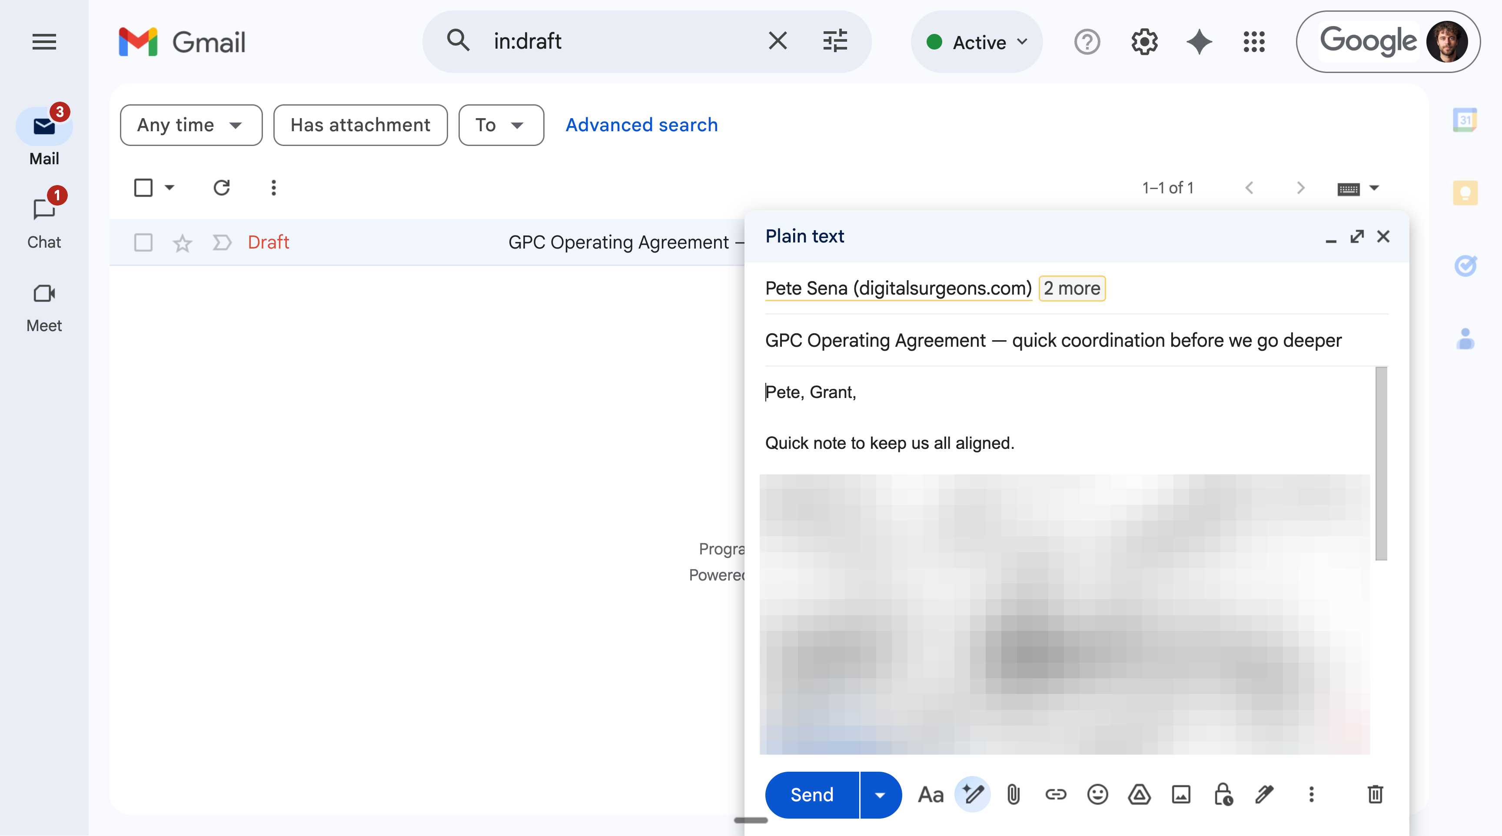Open the Meet section in sidebar

coord(44,306)
